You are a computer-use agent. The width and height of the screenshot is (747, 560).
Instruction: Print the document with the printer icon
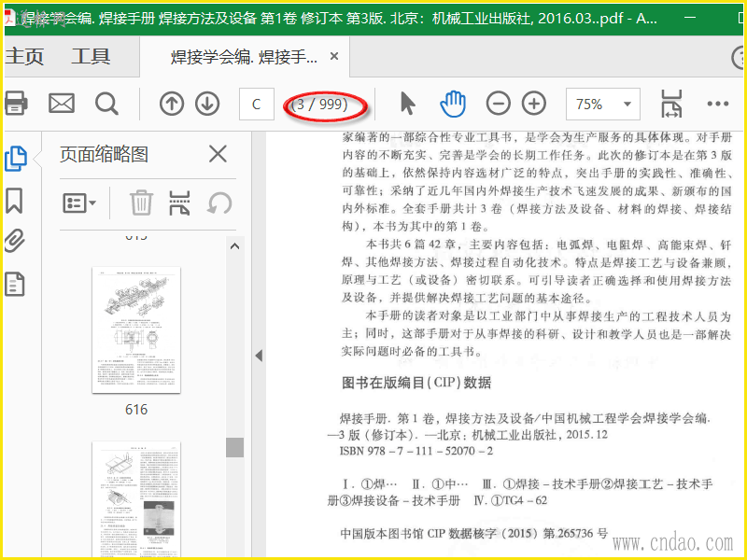pos(15,104)
